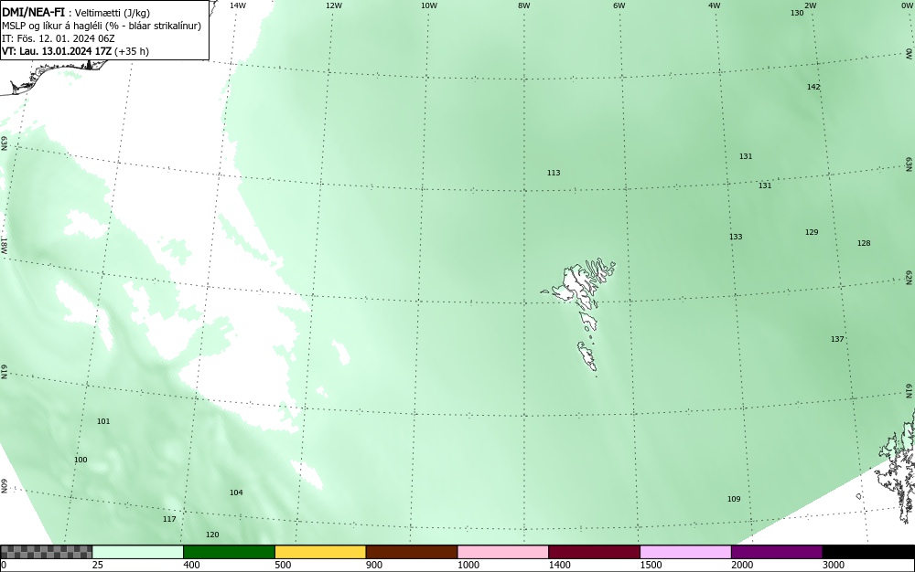The height and width of the screenshot is (572, 915).
Task: Click the legend scale label 25
Action: 98,565
